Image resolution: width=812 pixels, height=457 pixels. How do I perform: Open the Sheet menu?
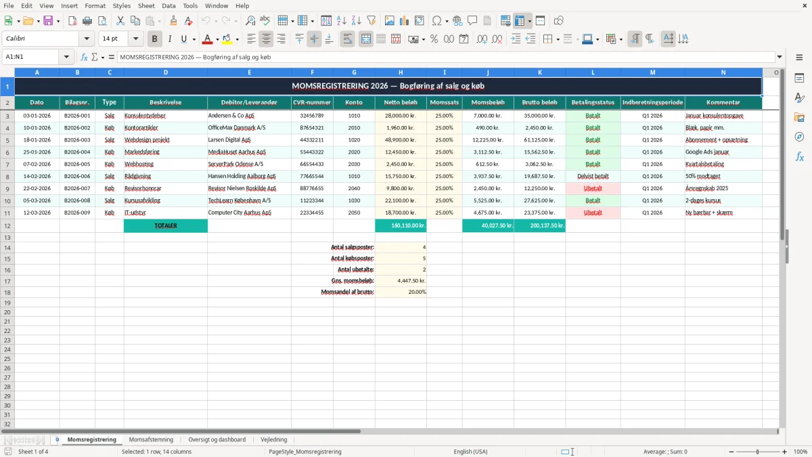pos(146,5)
